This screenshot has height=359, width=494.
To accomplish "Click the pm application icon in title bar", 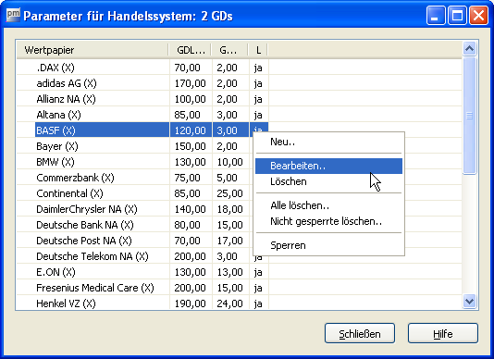I will [13, 15].
